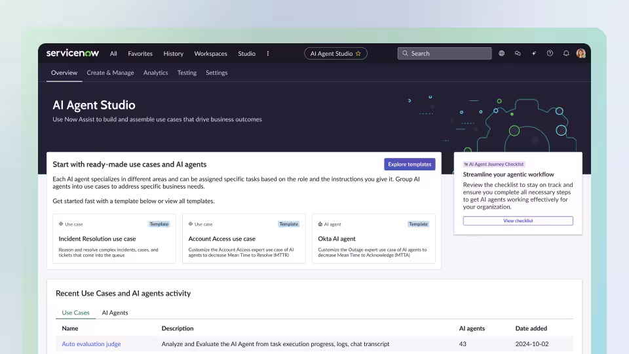Open the notifications bell
Screen dimensions: 629x354
(x=566, y=54)
